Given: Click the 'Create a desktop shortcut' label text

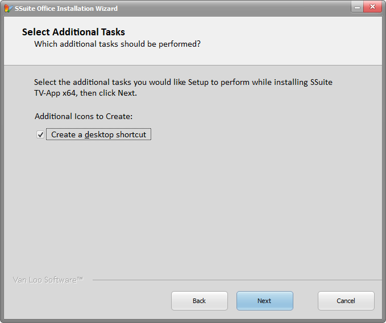Looking at the screenshot, I should (x=98, y=135).
